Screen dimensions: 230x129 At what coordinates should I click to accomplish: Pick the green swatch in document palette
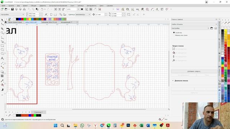[x=35, y=115]
